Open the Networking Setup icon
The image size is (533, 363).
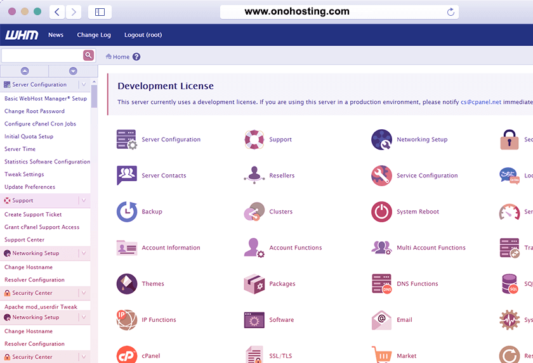381,139
